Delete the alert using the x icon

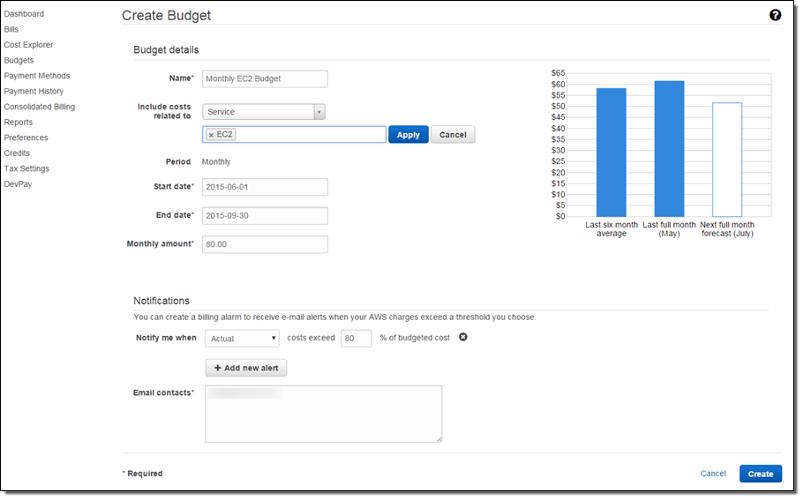coord(463,337)
